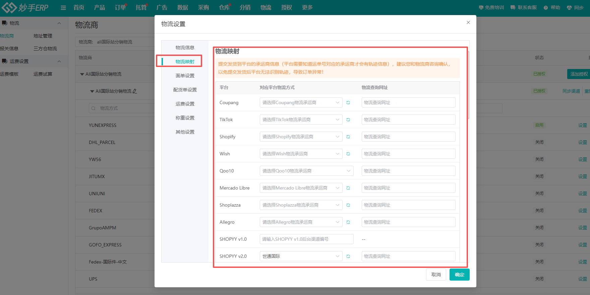This screenshot has width=590, height=295.
Task: Switch to the 面单设置 tab
Action: 185,76
